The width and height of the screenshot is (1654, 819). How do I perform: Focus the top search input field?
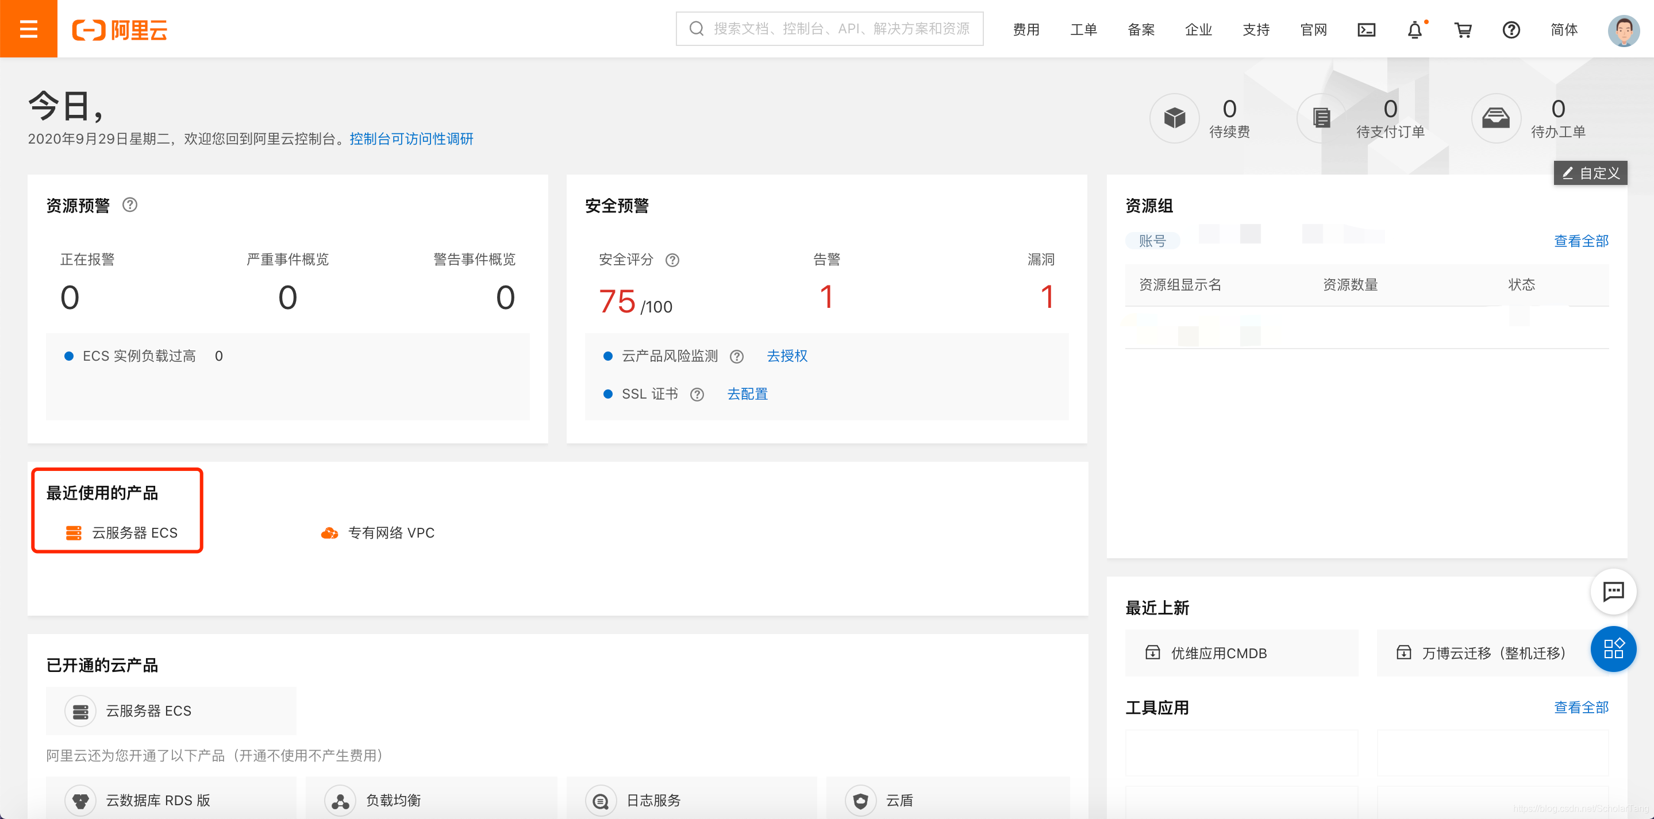click(x=840, y=29)
